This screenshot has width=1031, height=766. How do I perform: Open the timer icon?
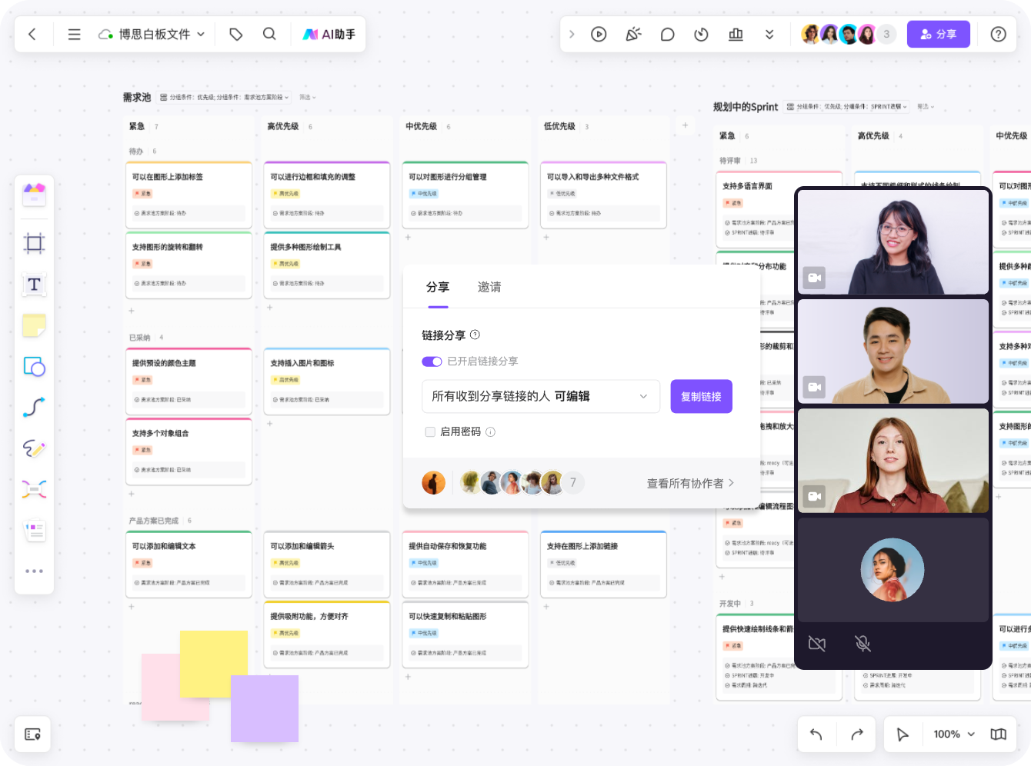click(701, 34)
